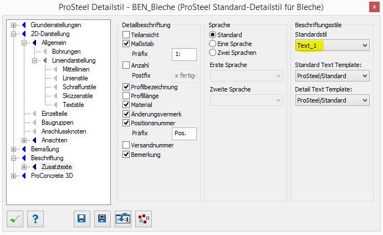This screenshot has width=383, height=235.
Task: Click the gray arrow icon beside Bohrungen
Action: pyautogui.click(x=45, y=52)
